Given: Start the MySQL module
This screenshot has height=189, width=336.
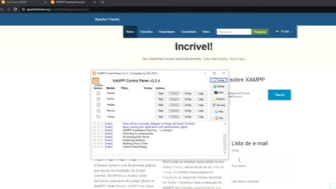Looking at the screenshot, I should 161,99.
